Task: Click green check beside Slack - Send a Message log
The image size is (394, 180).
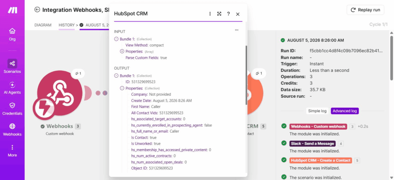Action: (284, 143)
